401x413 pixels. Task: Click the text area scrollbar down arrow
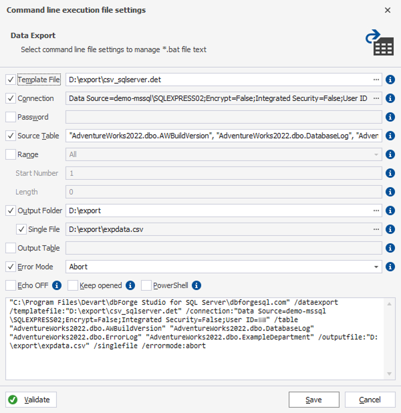tap(389, 374)
